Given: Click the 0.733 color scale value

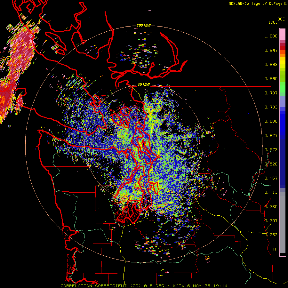Looking at the screenshot, I should pyautogui.click(x=271, y=107).
